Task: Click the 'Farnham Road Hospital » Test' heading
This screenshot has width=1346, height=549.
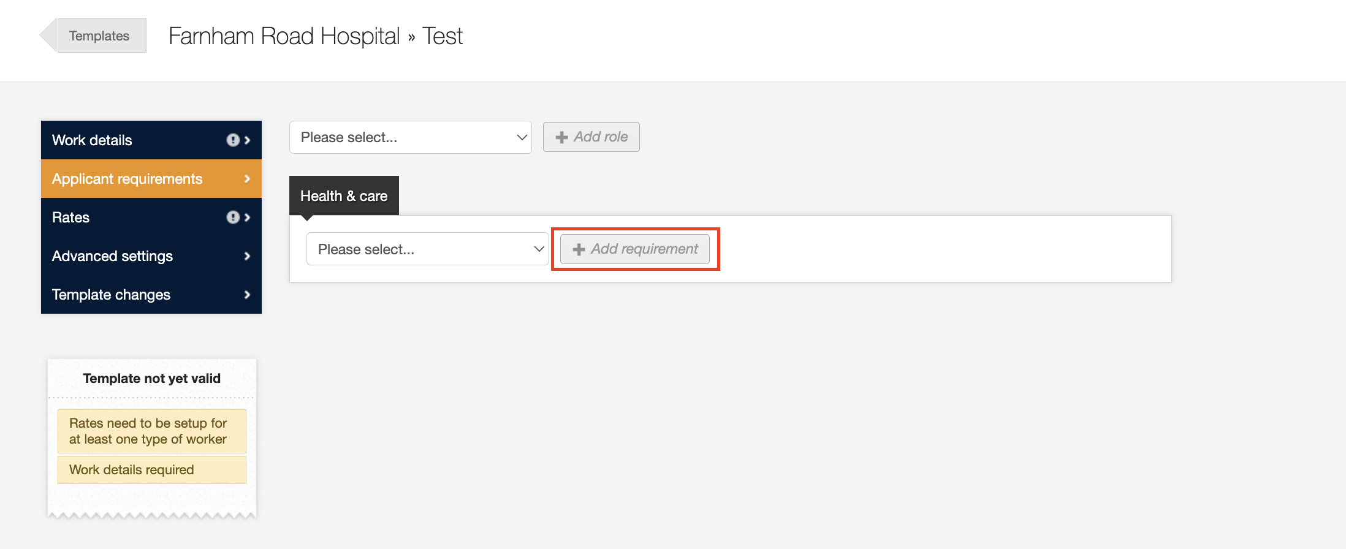Action: [316, 36]
